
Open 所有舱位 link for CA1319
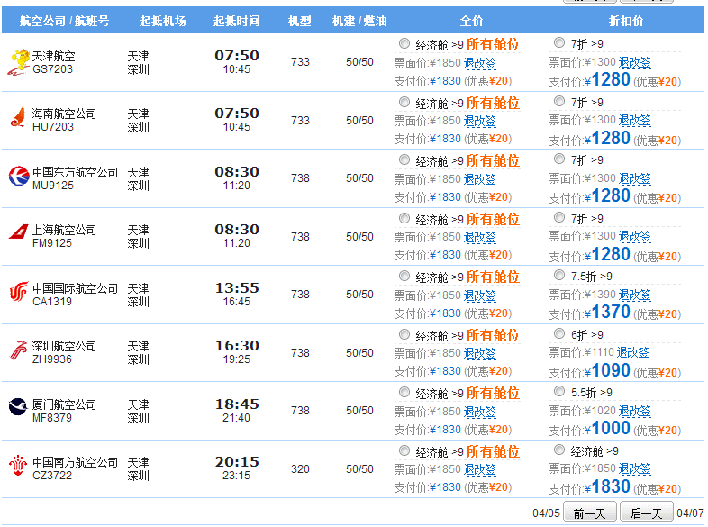(x=493, y=277)
